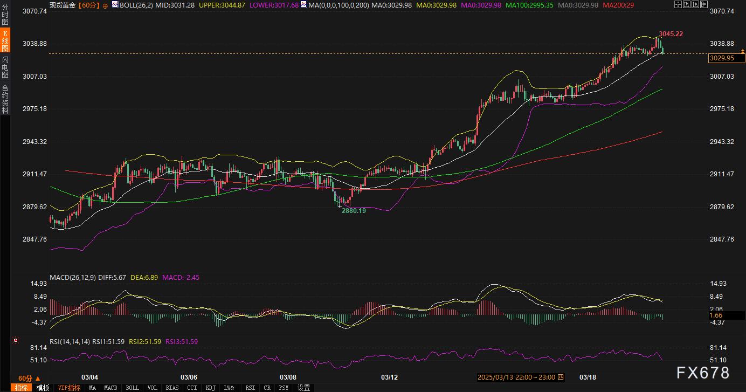Image resolution: width=746 pixels, height=392 pixels.
Task: Click the red sun icon beside RSI panel
Action: (16, 341)
